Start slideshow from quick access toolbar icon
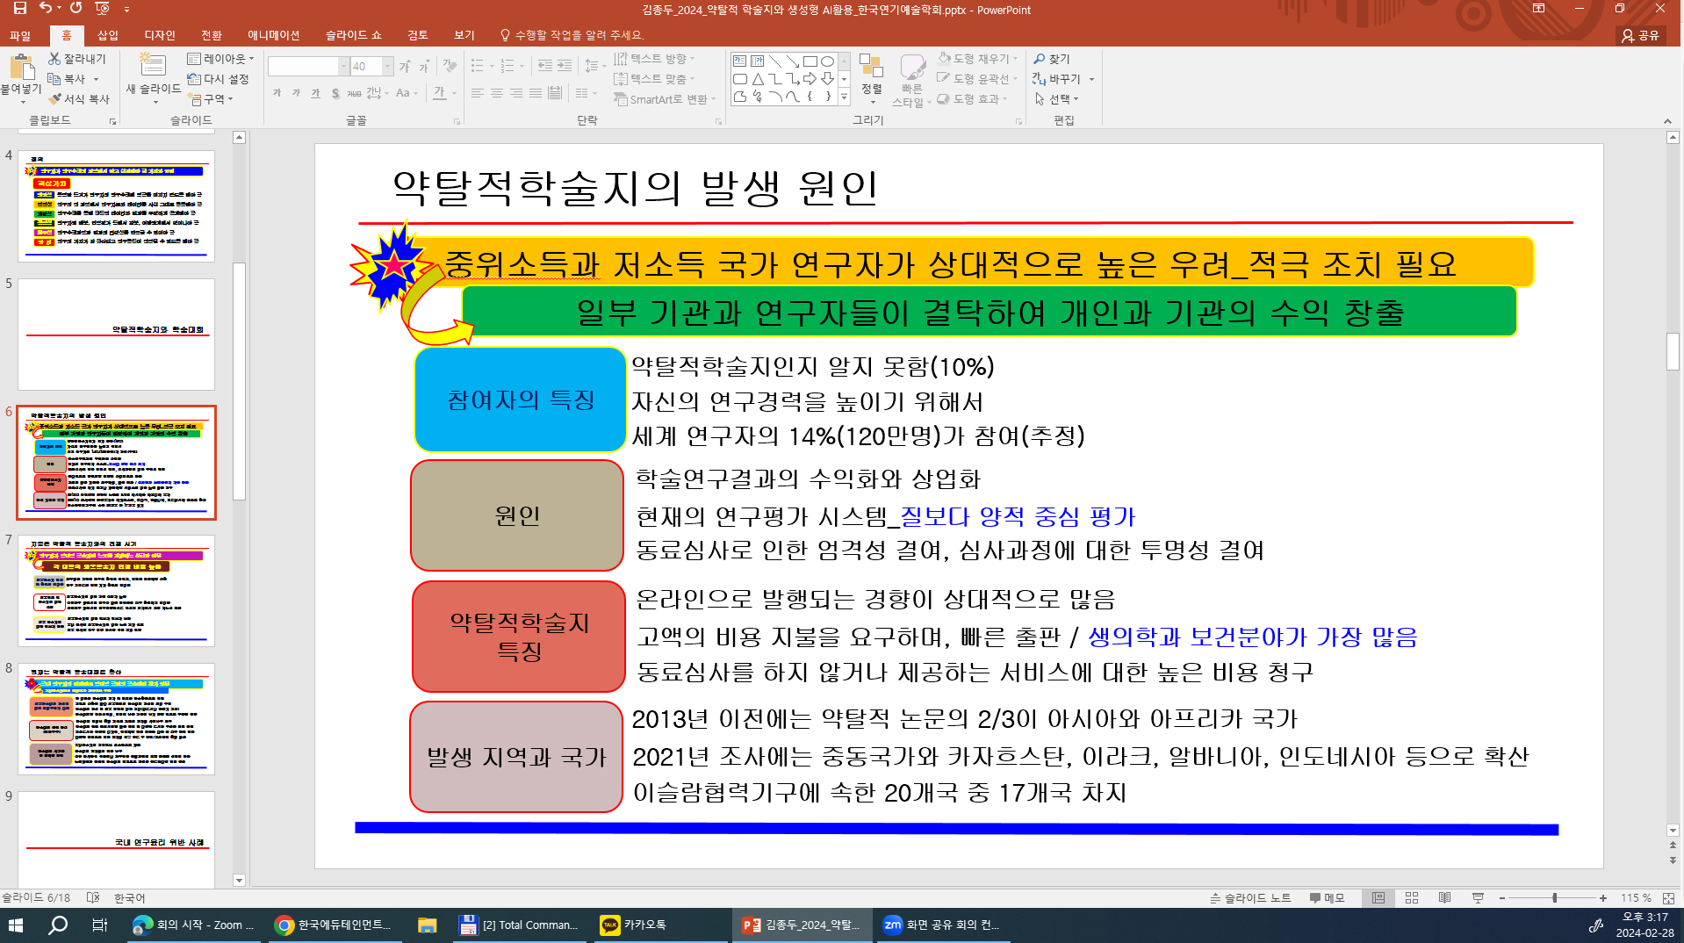This screenshot has width=1684, height=943. pos(103,9)
